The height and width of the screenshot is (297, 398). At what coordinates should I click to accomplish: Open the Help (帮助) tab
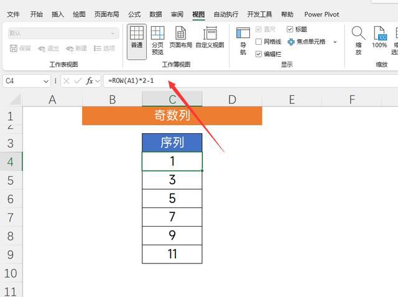287,14
